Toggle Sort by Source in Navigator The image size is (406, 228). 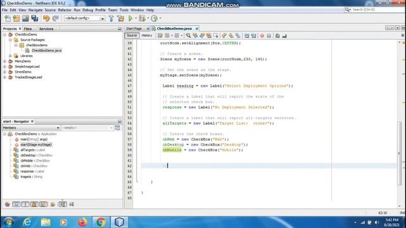[x=72, y=205]
